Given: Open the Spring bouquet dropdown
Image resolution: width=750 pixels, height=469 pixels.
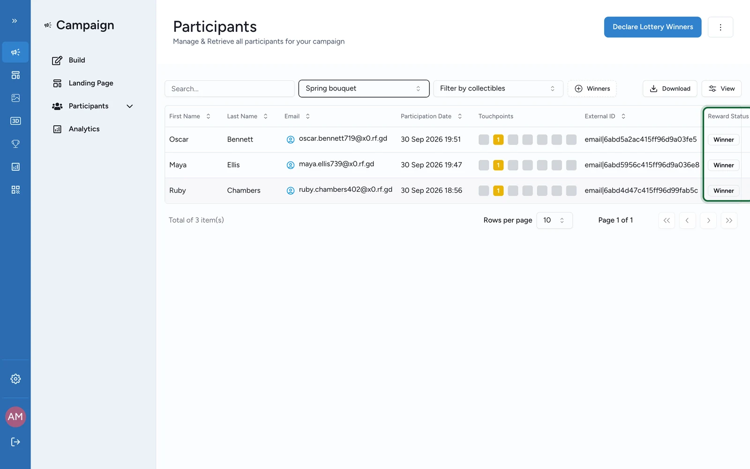Looking at the screenshot, I should coord(364,89).
